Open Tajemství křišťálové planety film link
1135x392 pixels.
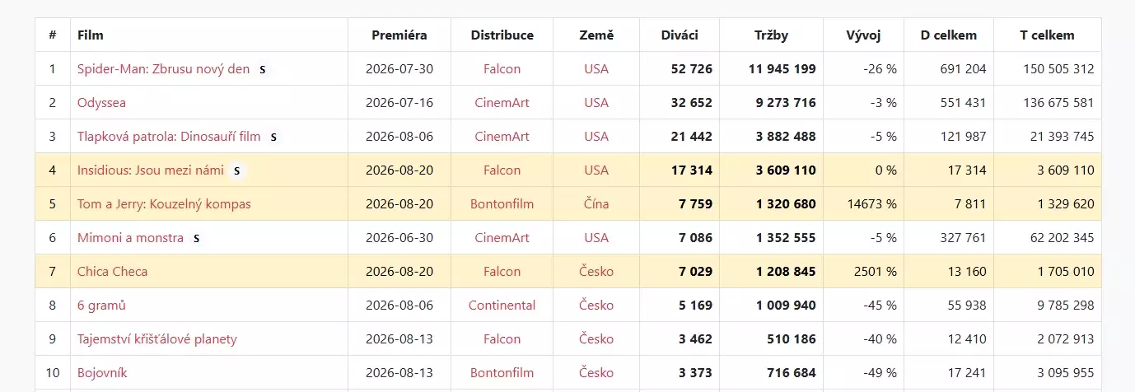(157, 339)
